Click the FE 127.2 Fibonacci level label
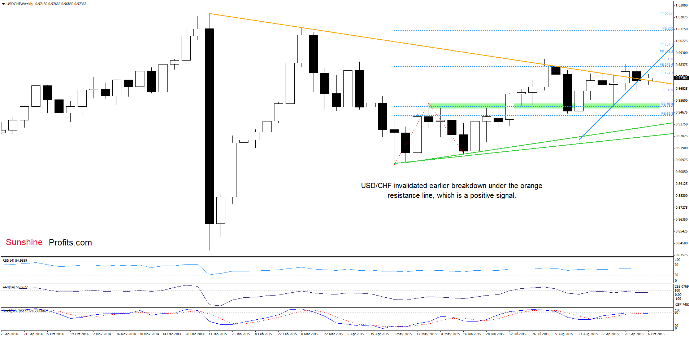This screenshot has height=337, width=689. [x=666, y=73]
